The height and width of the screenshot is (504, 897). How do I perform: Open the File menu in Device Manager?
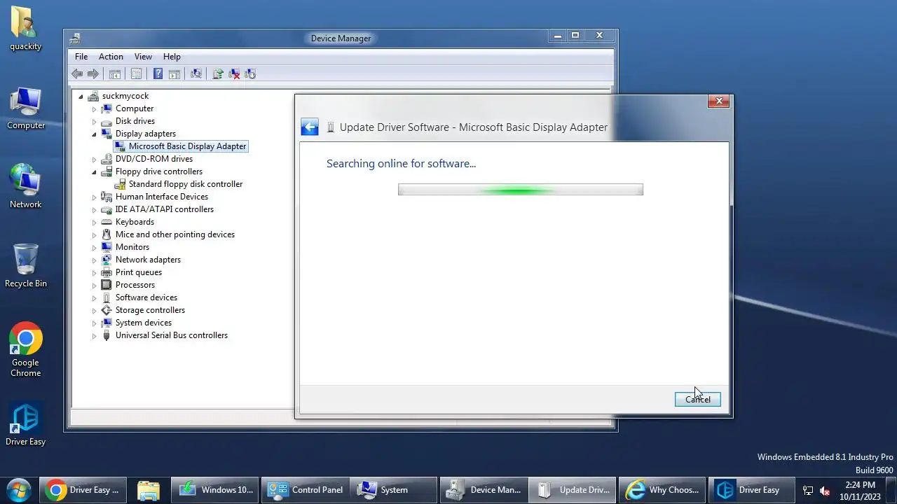pyautogui.click(x=81, y=57)
